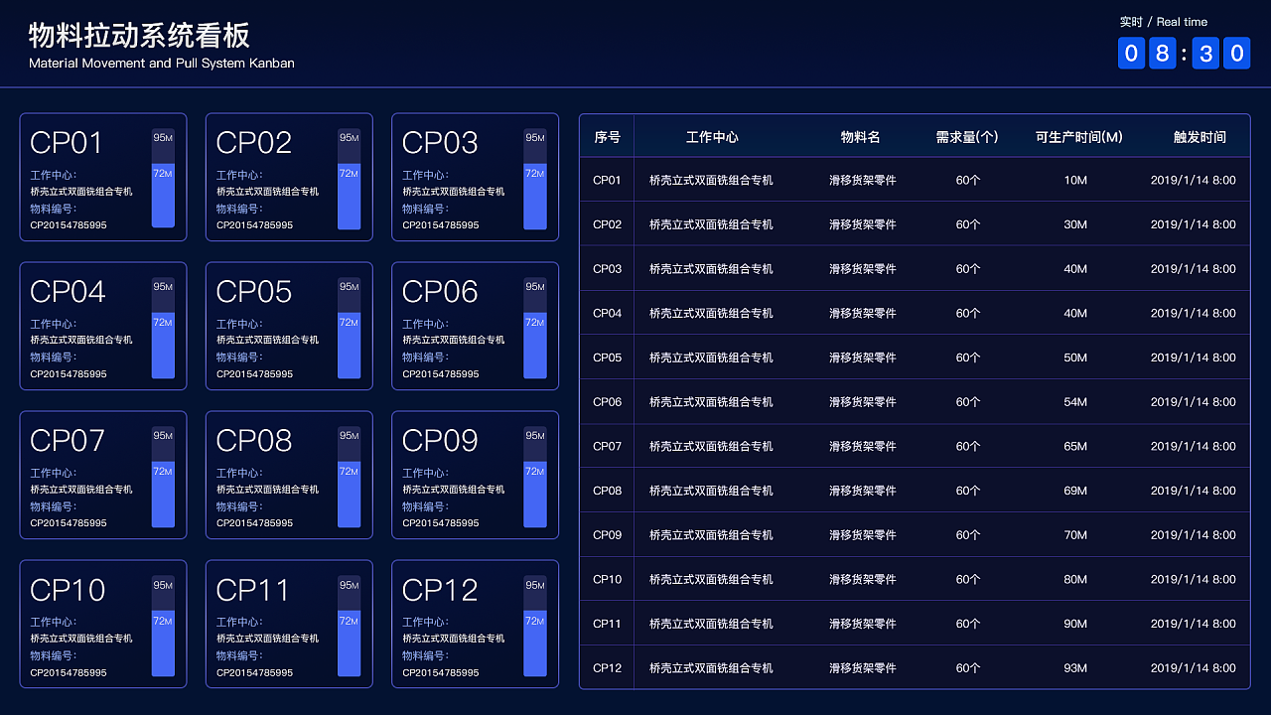Click the 65M production time value
The image size is (1271, 715).
tap(1075, 446)
